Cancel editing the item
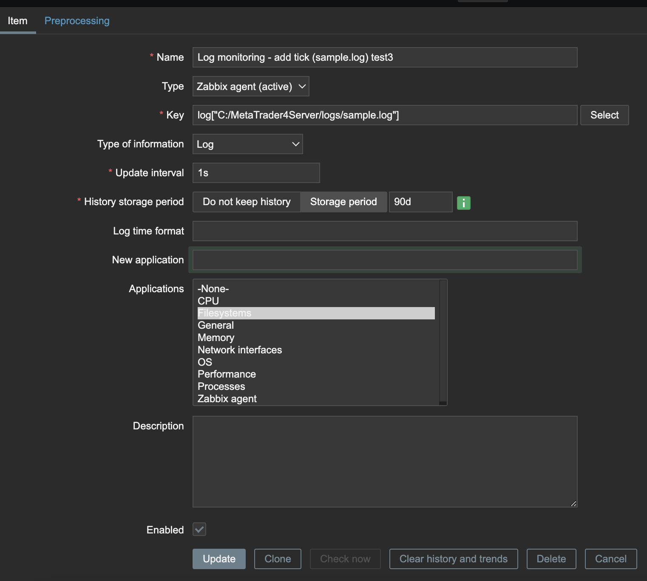The width and height of the screenshot is (647, 581). (610, 559)
